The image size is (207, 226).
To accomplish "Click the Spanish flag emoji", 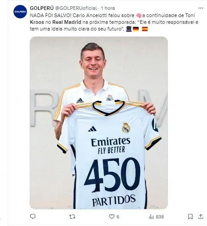I will 145,29.
